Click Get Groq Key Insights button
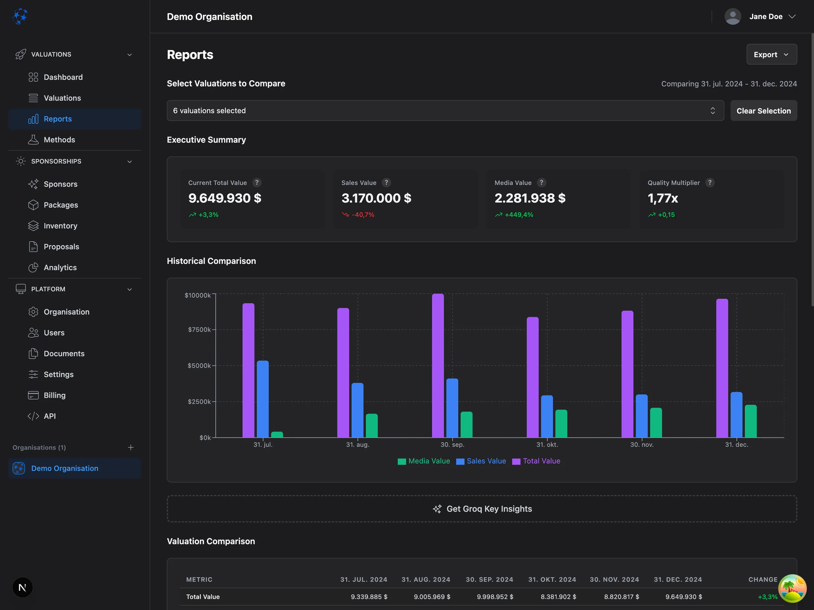814x610 pixels. tap(482, 509)
